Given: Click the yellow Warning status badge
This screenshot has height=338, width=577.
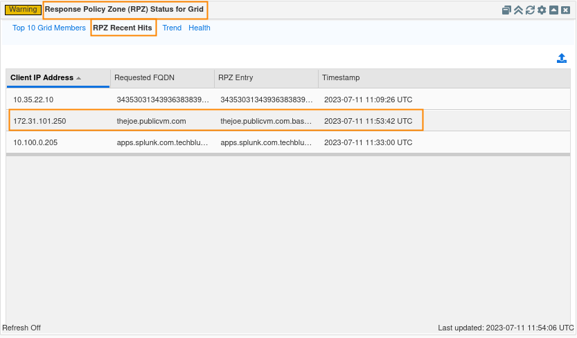Looking at the screenshot, I should 23,10.
